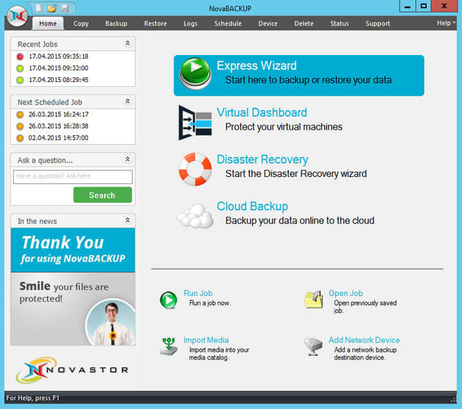Click the 'Have a question?' input field
This screenshot has width=462, height=409.
[x=72, y=176]
